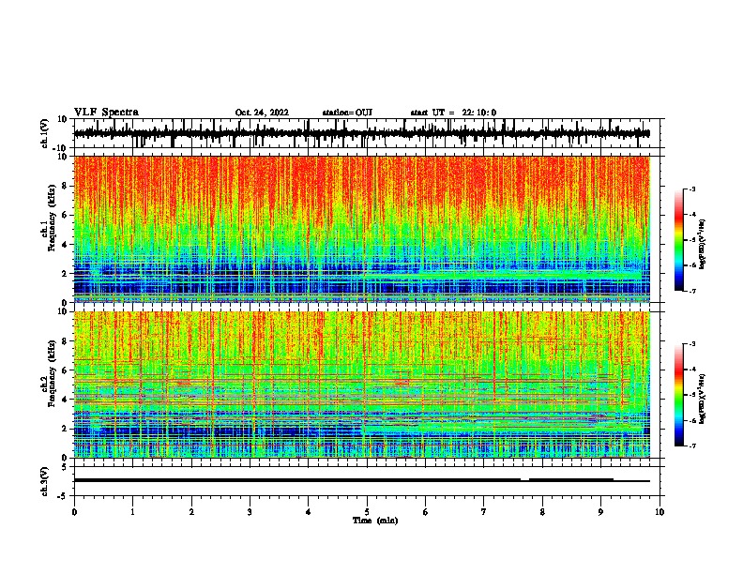Click the '4' tick on time axis
743x574 pixels.
(x=308, y=512)
